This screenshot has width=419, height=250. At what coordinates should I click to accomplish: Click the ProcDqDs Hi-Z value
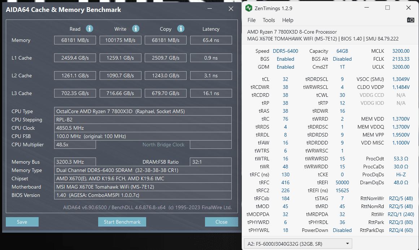point(401,174)
